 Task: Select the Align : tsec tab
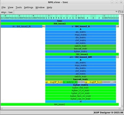7,12
